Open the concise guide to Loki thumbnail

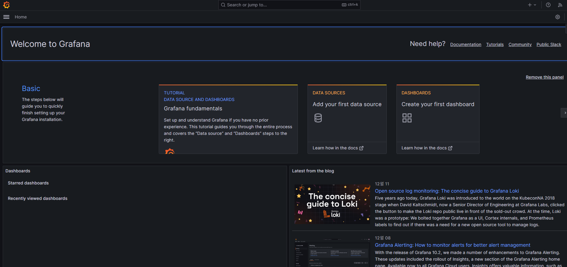(x=332, y=204)
